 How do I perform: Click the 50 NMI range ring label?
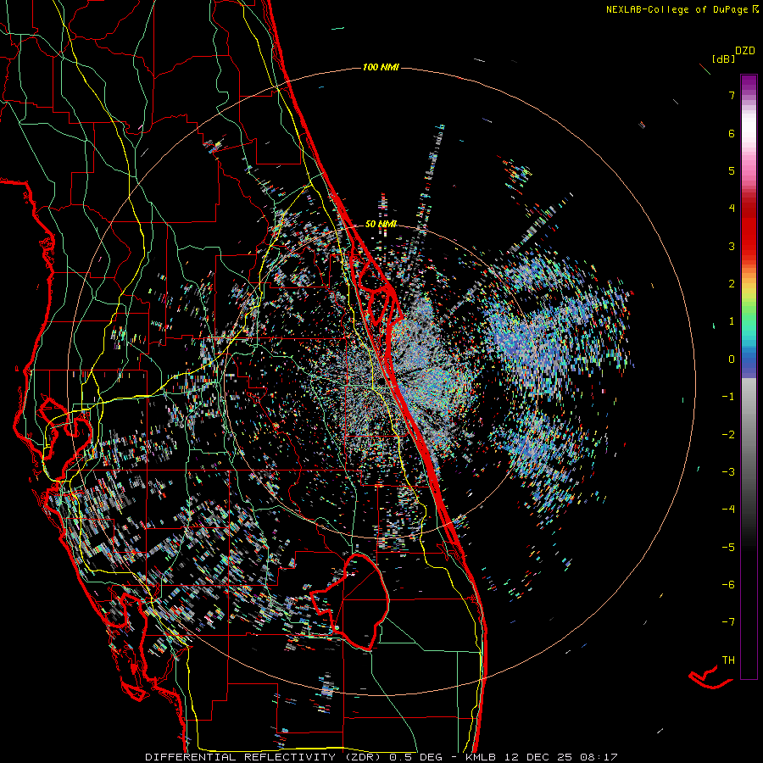click(381, 224)
